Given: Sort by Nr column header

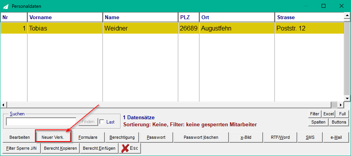Looking at the screenshot, I should tap(14, 17).
